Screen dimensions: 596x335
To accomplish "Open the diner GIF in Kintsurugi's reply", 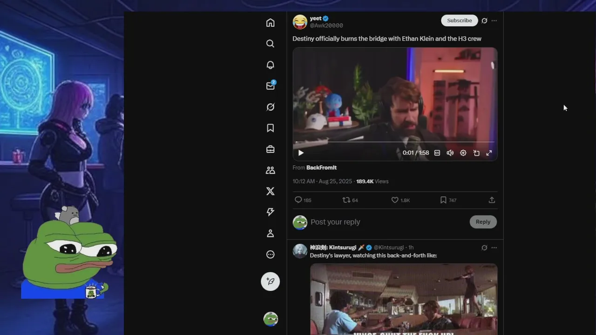I will tap(404, 299).
